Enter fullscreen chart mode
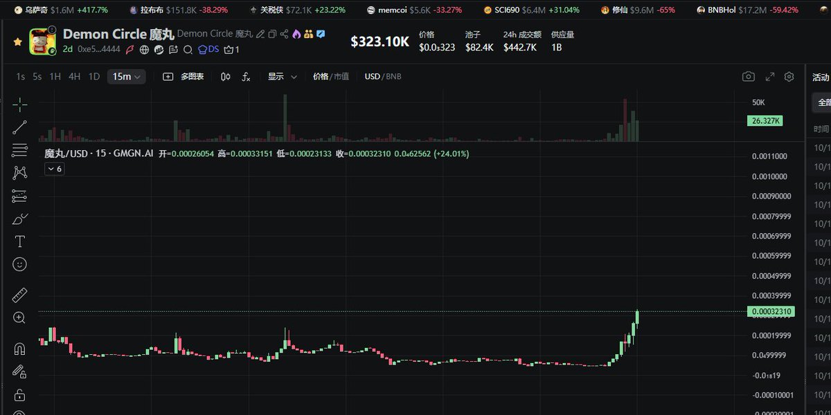This screenshot has height=415, width=831. 769,77
